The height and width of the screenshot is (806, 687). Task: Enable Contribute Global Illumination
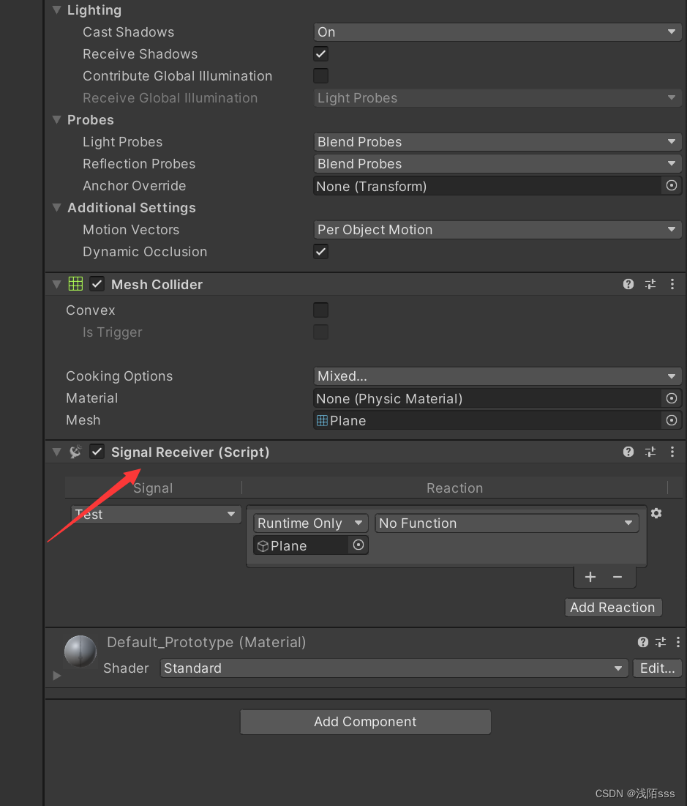[320, 75]
